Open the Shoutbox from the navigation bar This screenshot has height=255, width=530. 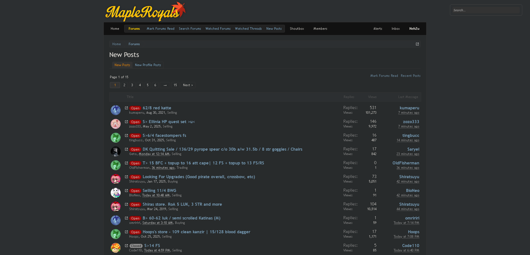tap(297, 29)
